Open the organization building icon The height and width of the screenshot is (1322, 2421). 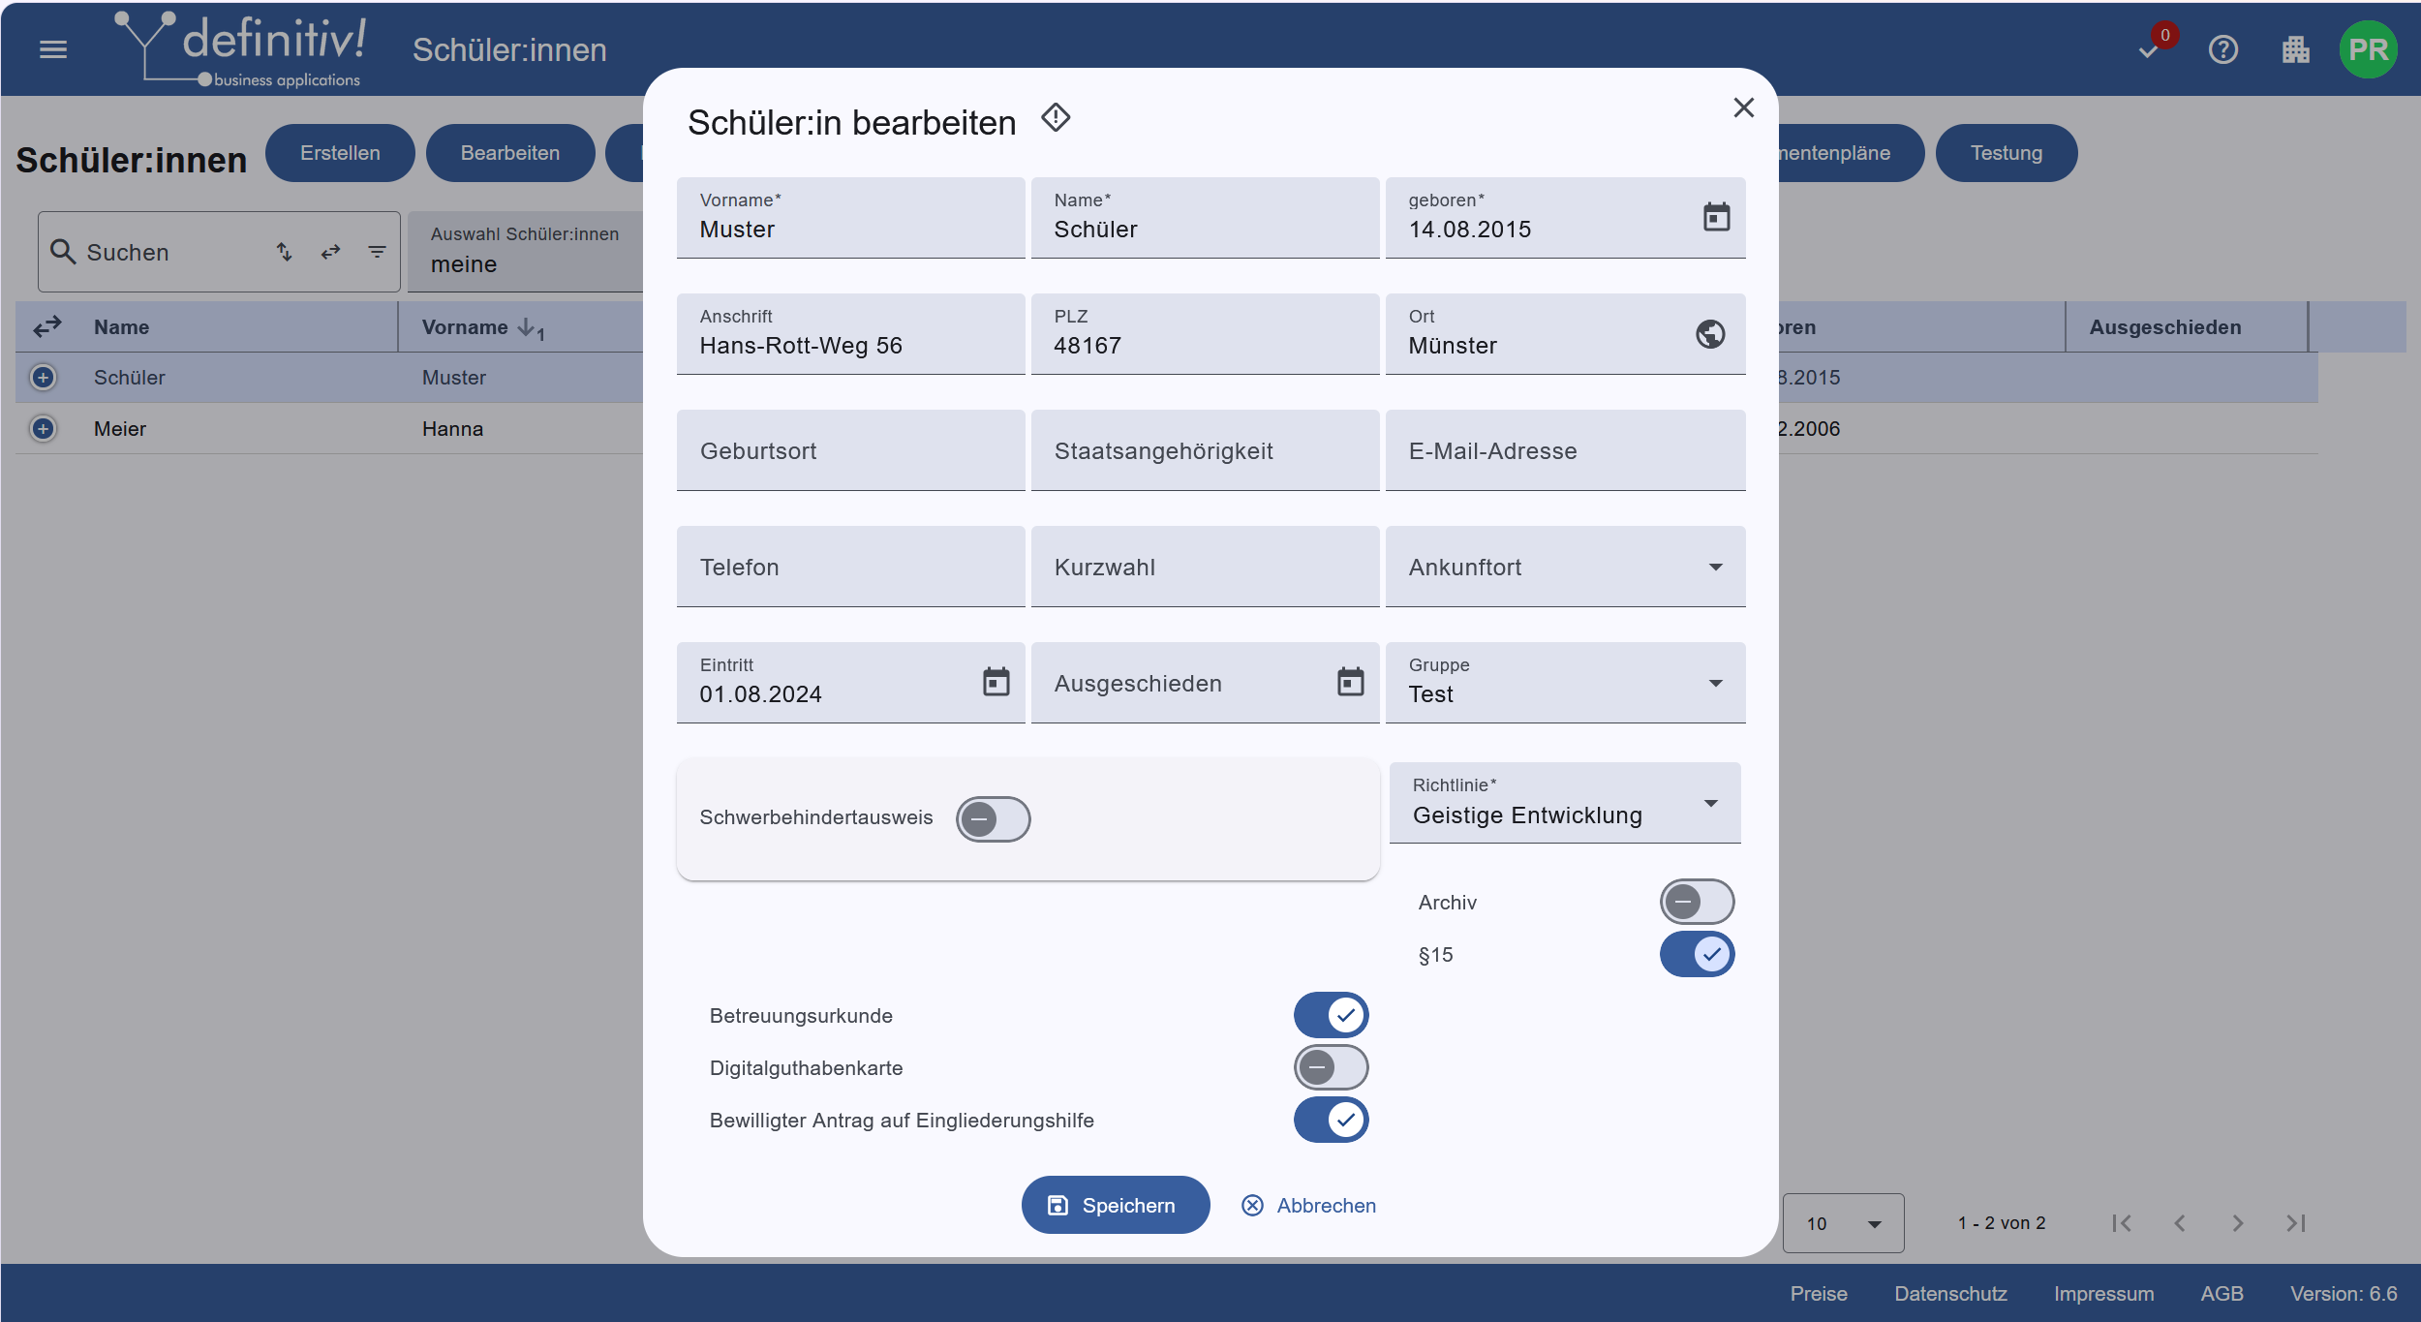(x=2295, y=49)
